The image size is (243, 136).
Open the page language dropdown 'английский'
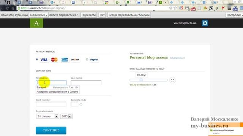click(x=39, y=15)
